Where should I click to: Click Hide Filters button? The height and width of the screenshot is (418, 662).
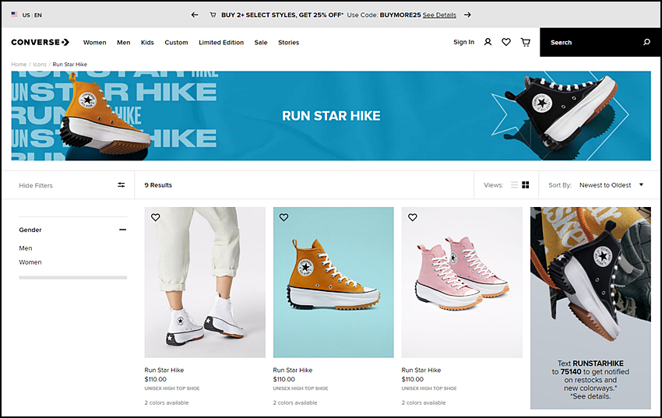click(x=36, y=185)
